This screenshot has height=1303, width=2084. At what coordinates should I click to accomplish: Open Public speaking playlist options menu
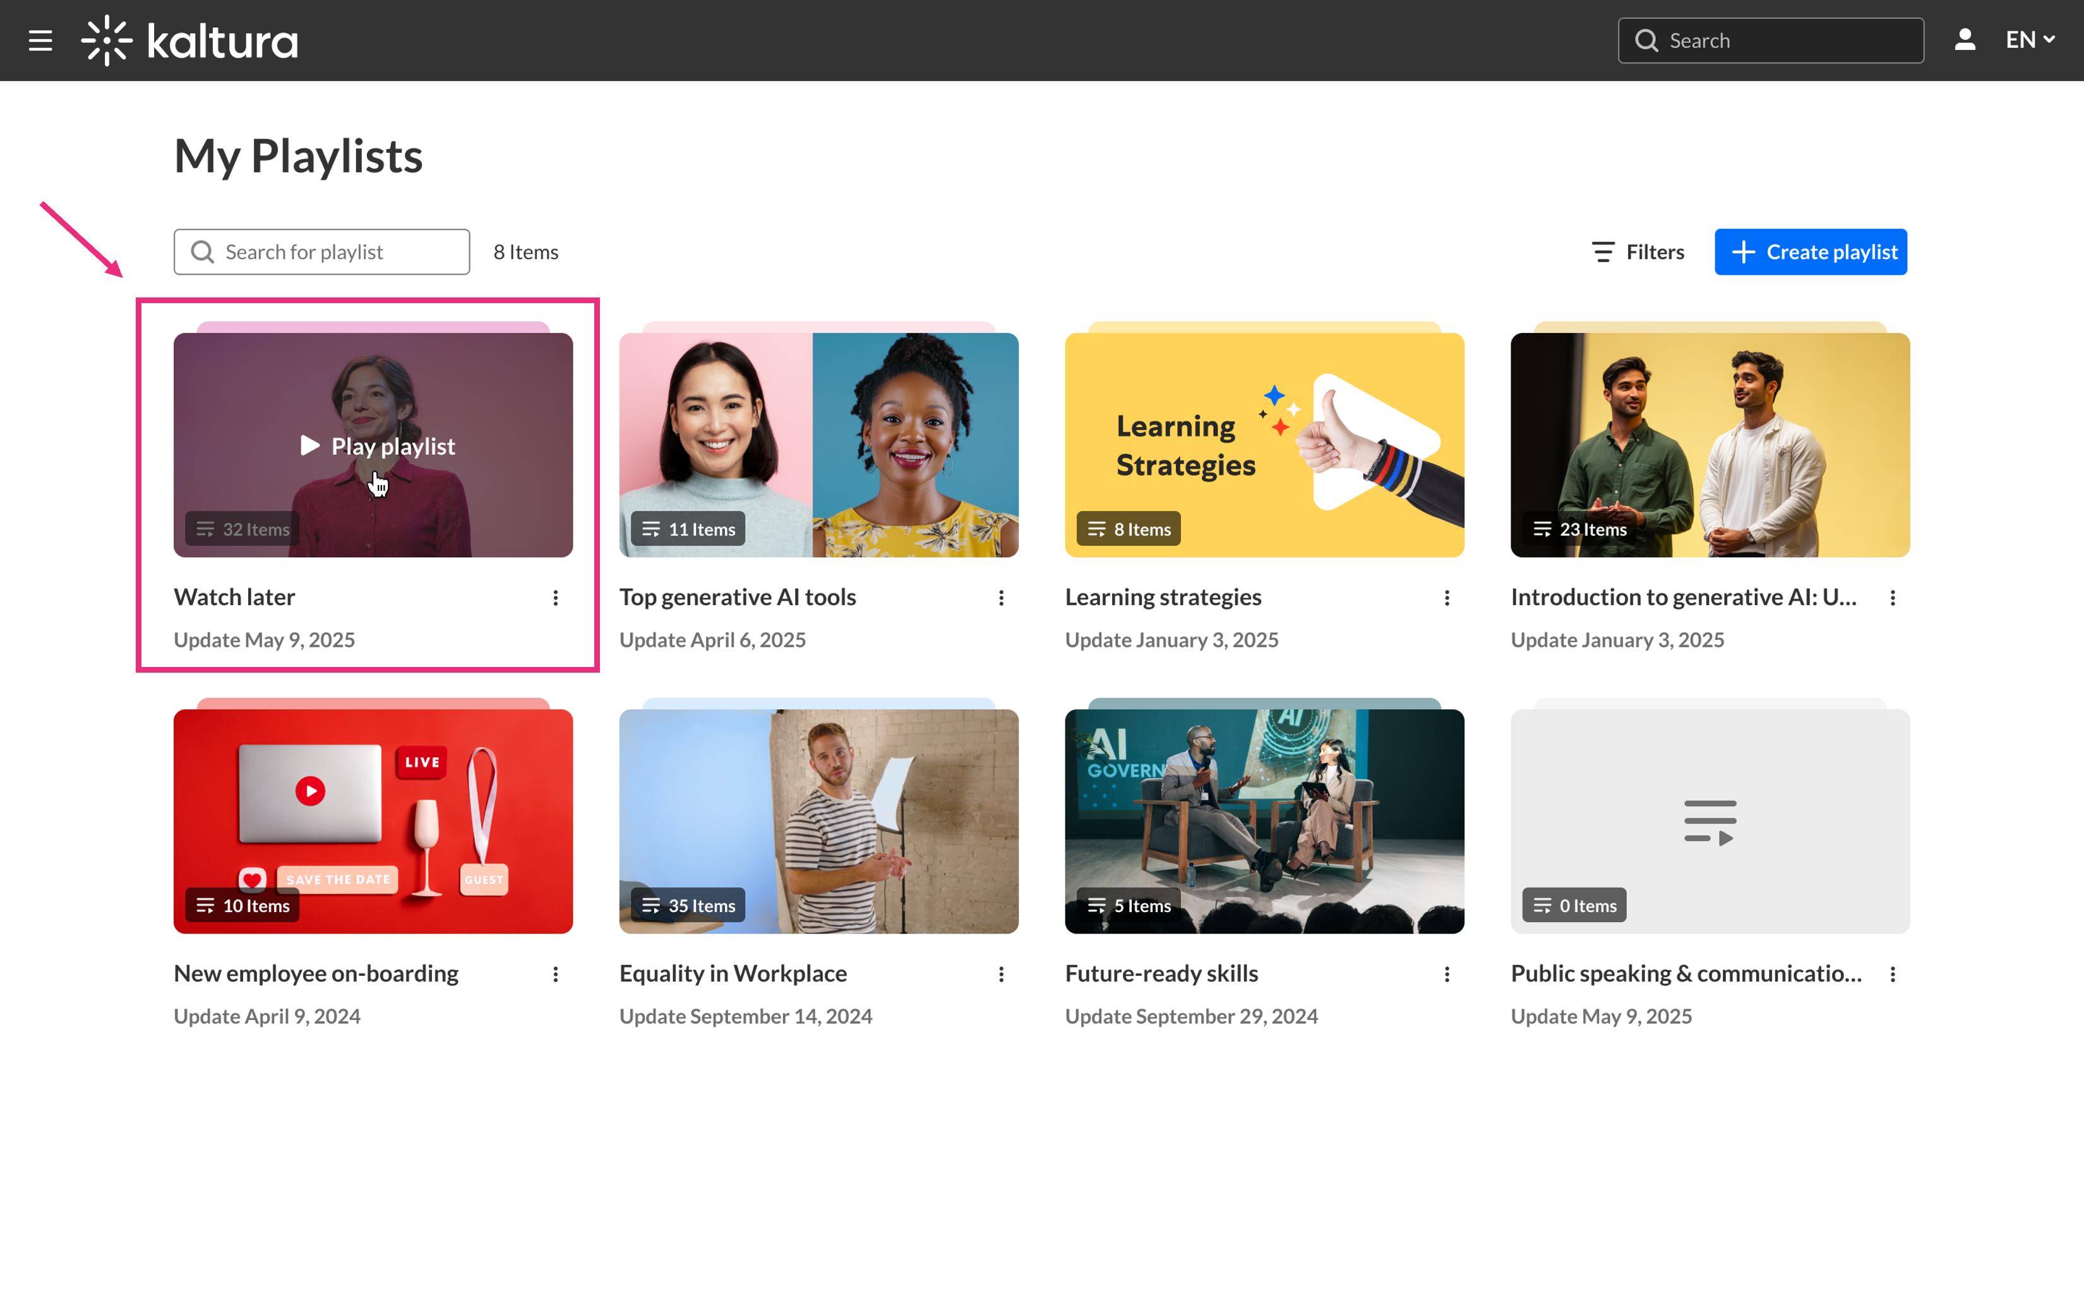[x=1893, y=975]
